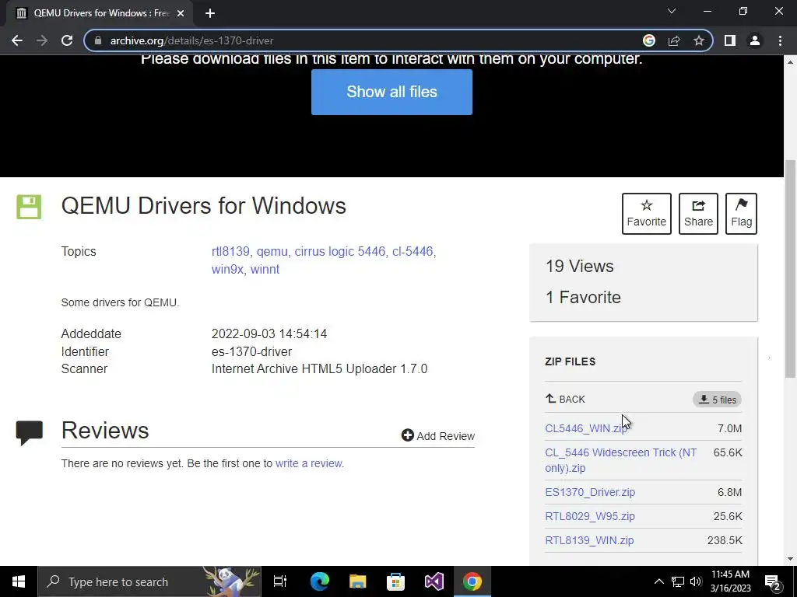Download RTL8139_WIN.zip
This screenshot has width=797, height=597.
click(589, 540)
